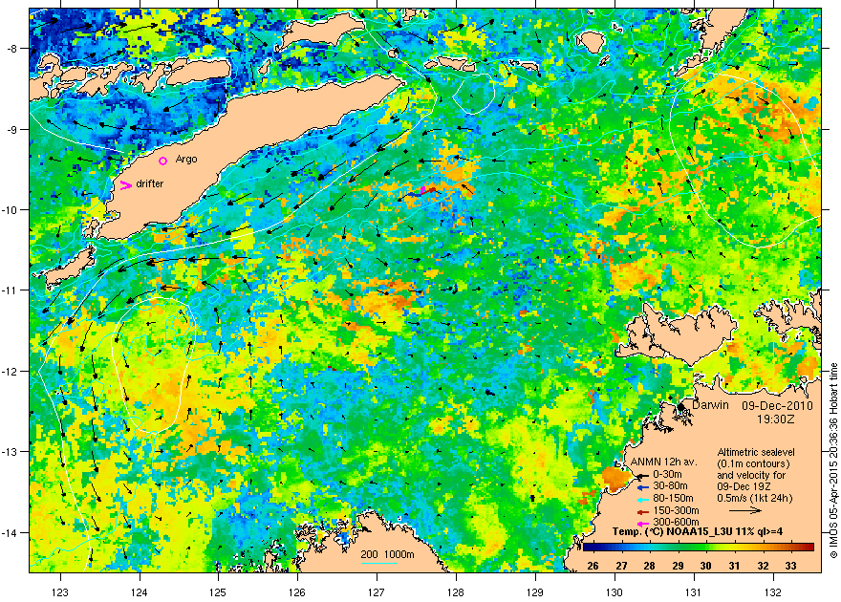Click the '0-30m' depth label
The width and height of the screenshot is (841, 602).
(x=667, y=474)
